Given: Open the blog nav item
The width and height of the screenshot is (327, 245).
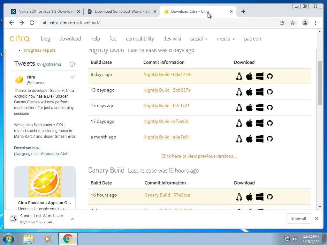Looking at the screenshot, I should tap(45, 39).
